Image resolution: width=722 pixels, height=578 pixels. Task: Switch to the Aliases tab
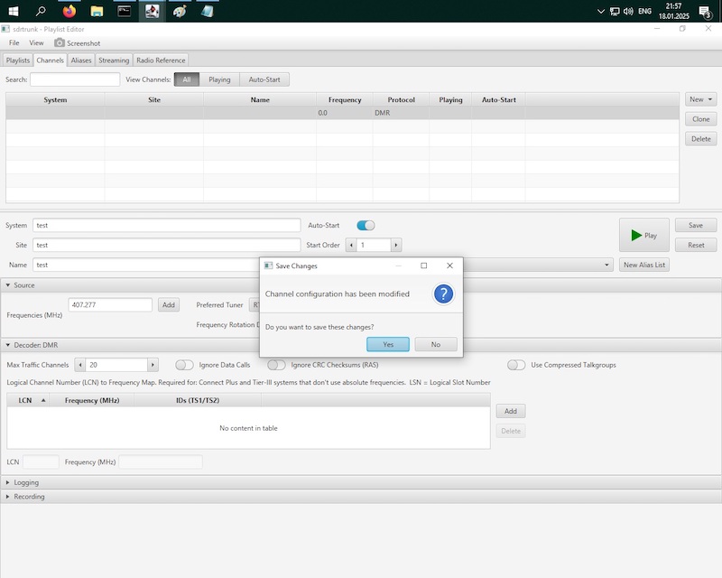click(x=81, y=61)
